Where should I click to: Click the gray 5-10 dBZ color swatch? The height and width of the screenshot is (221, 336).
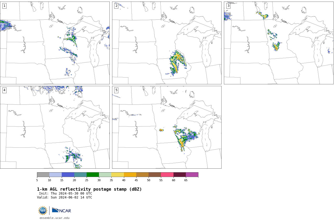43,175
